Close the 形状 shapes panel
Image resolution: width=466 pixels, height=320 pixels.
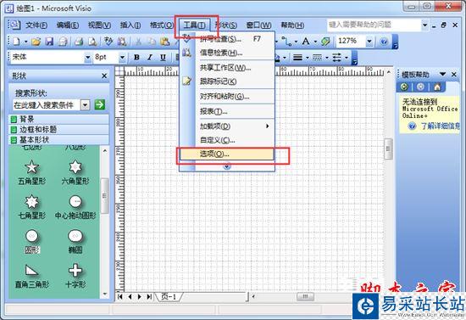pos(104,76)
